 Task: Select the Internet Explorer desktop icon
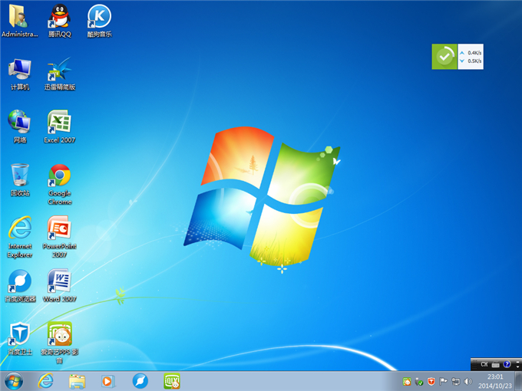pos(20,229)
